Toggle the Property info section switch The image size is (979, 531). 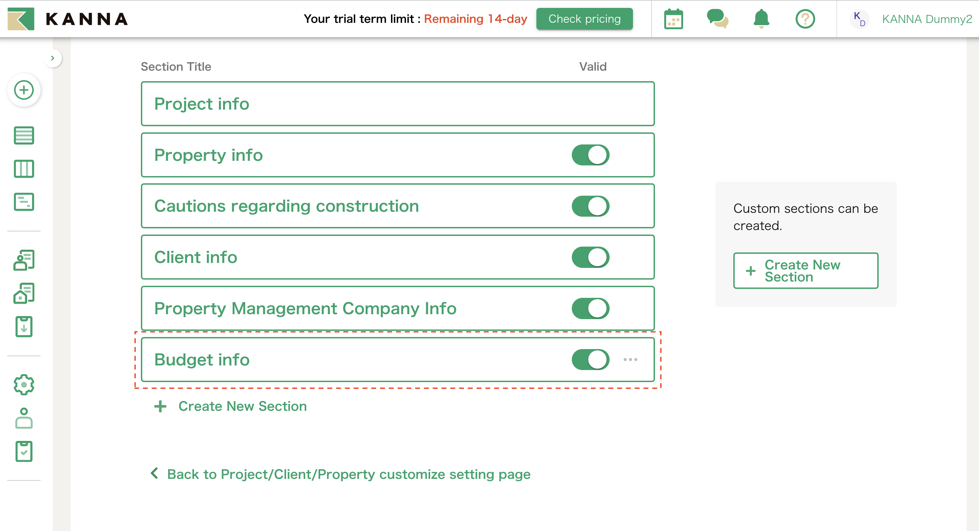tap(590, 155)
